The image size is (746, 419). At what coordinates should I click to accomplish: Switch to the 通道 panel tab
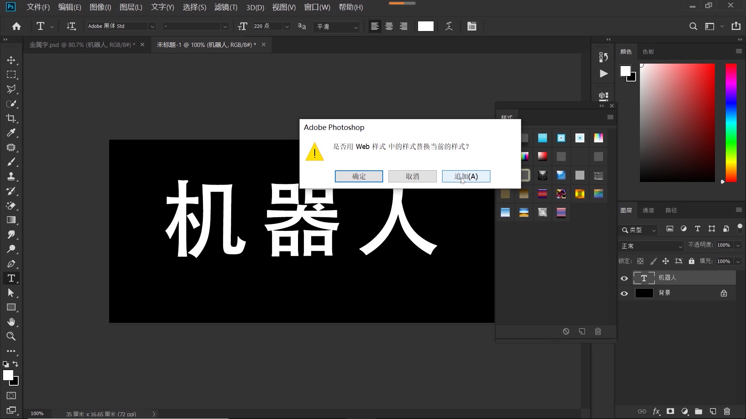[648, 210]
